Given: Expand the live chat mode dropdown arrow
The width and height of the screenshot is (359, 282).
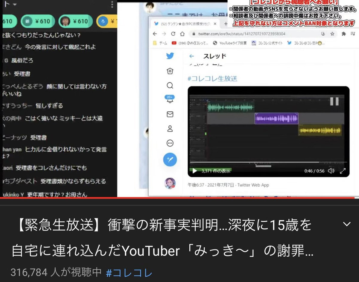Looking at the screenshot, I should 15,5.
